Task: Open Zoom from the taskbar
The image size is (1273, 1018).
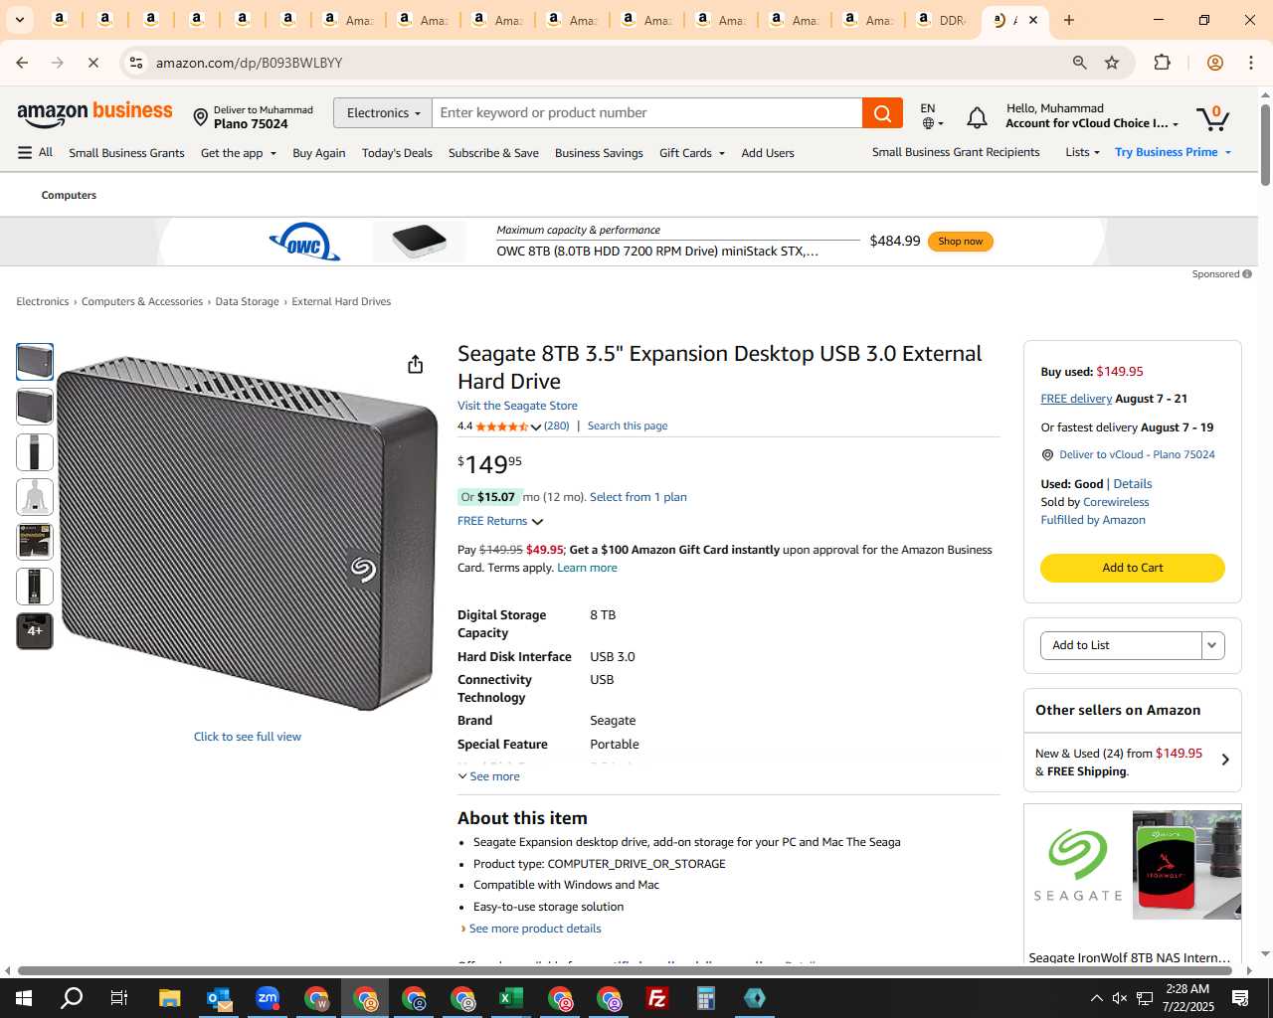Action: point(268,998)
